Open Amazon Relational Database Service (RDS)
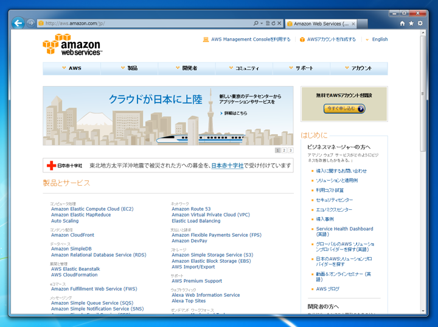438x327 pixels. click(x=99, y=255)
